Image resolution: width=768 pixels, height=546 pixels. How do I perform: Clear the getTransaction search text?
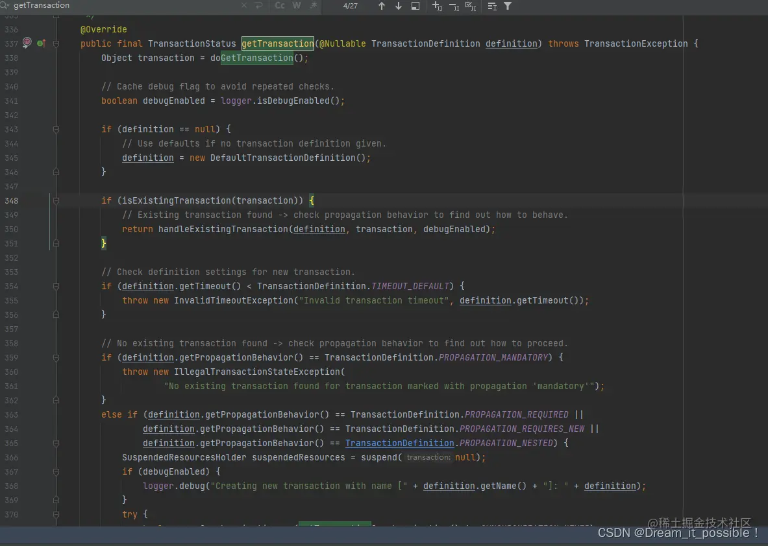click(x=244, y=6)
